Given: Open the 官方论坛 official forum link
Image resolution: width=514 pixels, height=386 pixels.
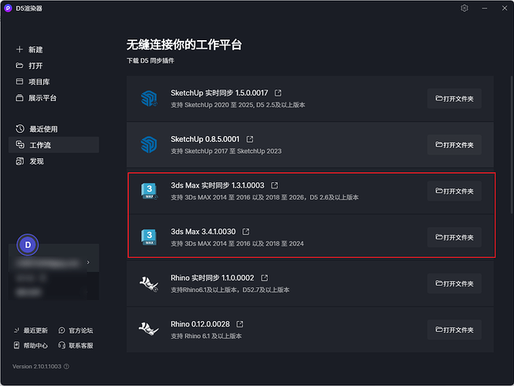Looking at the screenshot, I should click(x=76, y=330).
